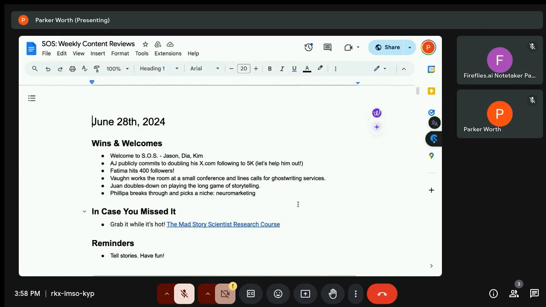
Task: Toggle microphone mute in Meet bar
Action: pos(184,293)
